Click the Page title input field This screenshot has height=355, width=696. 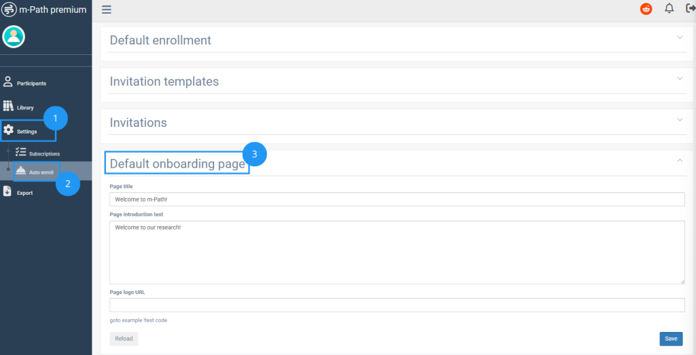[x=396, y=199]
